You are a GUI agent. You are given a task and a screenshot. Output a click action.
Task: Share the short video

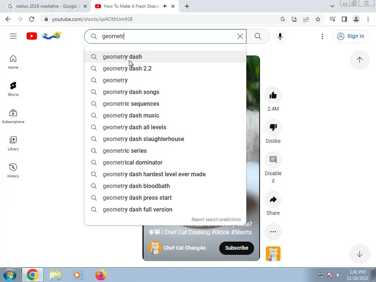pyautogui.click(x=273, y=199)
